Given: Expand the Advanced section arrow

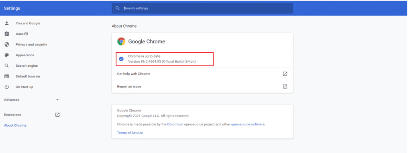Looking at the screenshot, I should [x=57, y=100].
